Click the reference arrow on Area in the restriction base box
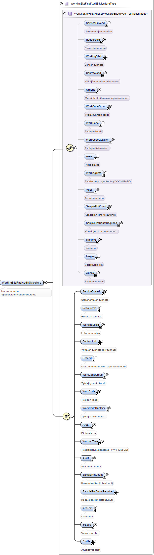Viewport: 154px width, 555px height. coord(95,159)
